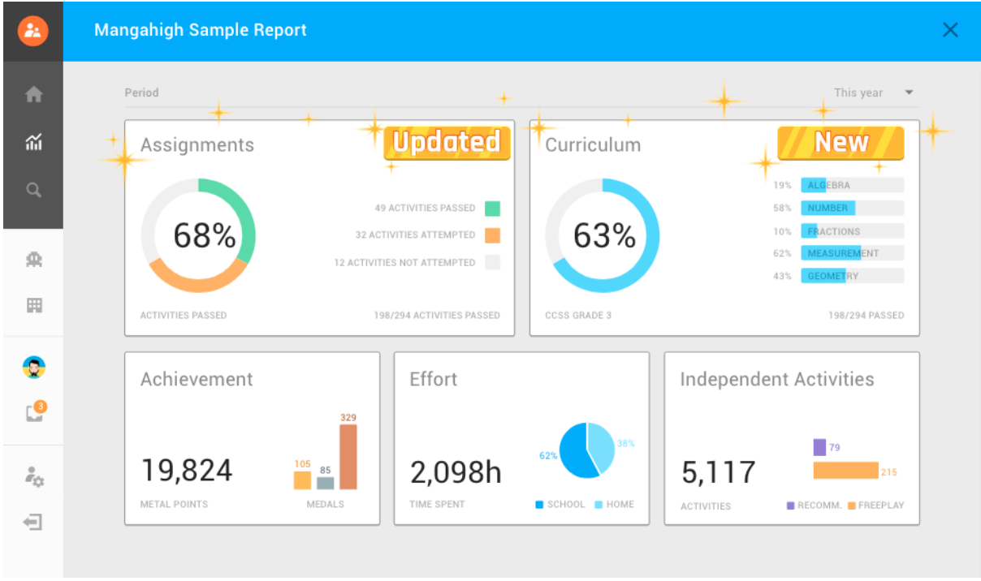
Task: Click the green Activities Passed swatch
Action: (x=492, y=209)
